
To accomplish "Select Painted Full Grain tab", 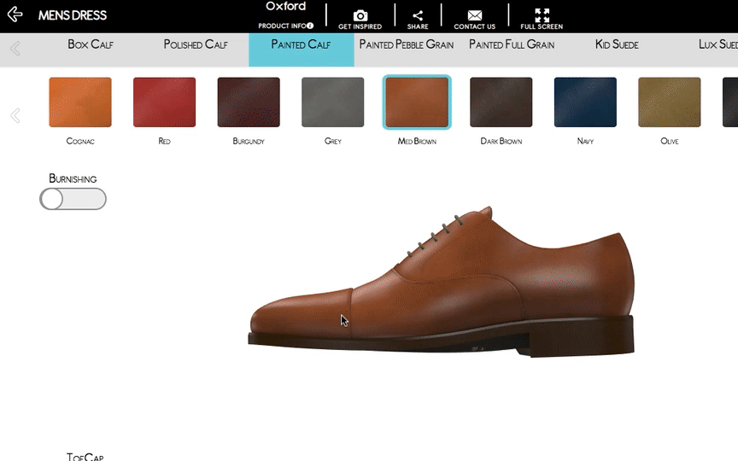I will pos(512,44).
